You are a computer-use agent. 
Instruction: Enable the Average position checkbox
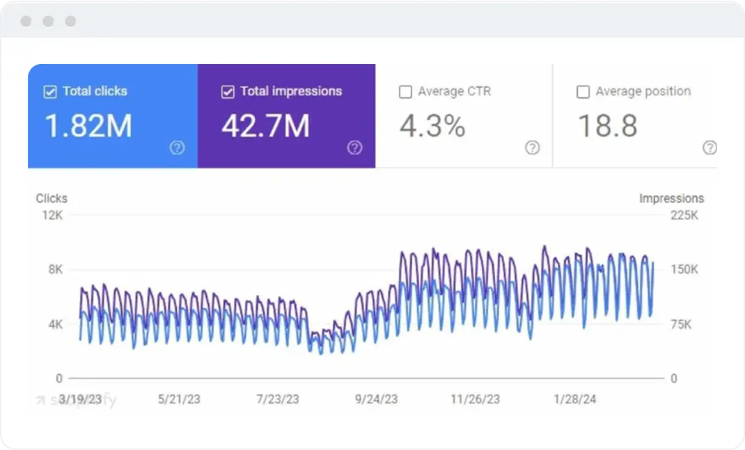[583, 91]
